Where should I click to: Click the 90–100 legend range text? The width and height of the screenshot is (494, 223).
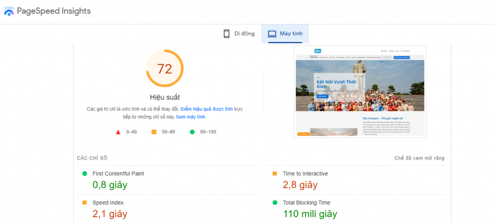coord(208,132)
